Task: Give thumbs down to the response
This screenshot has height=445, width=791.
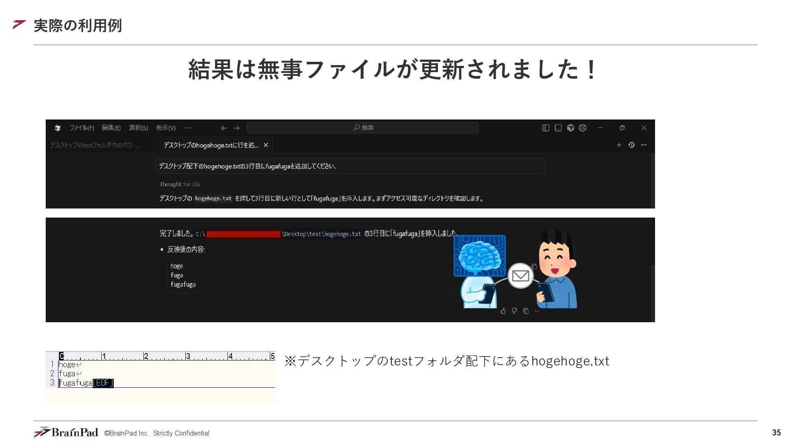Action: (514, 311)
